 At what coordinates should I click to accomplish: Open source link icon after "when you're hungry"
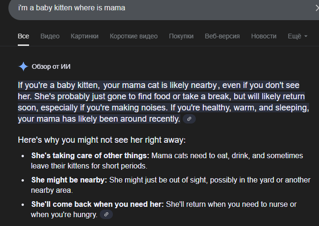[x=107, y=215]
